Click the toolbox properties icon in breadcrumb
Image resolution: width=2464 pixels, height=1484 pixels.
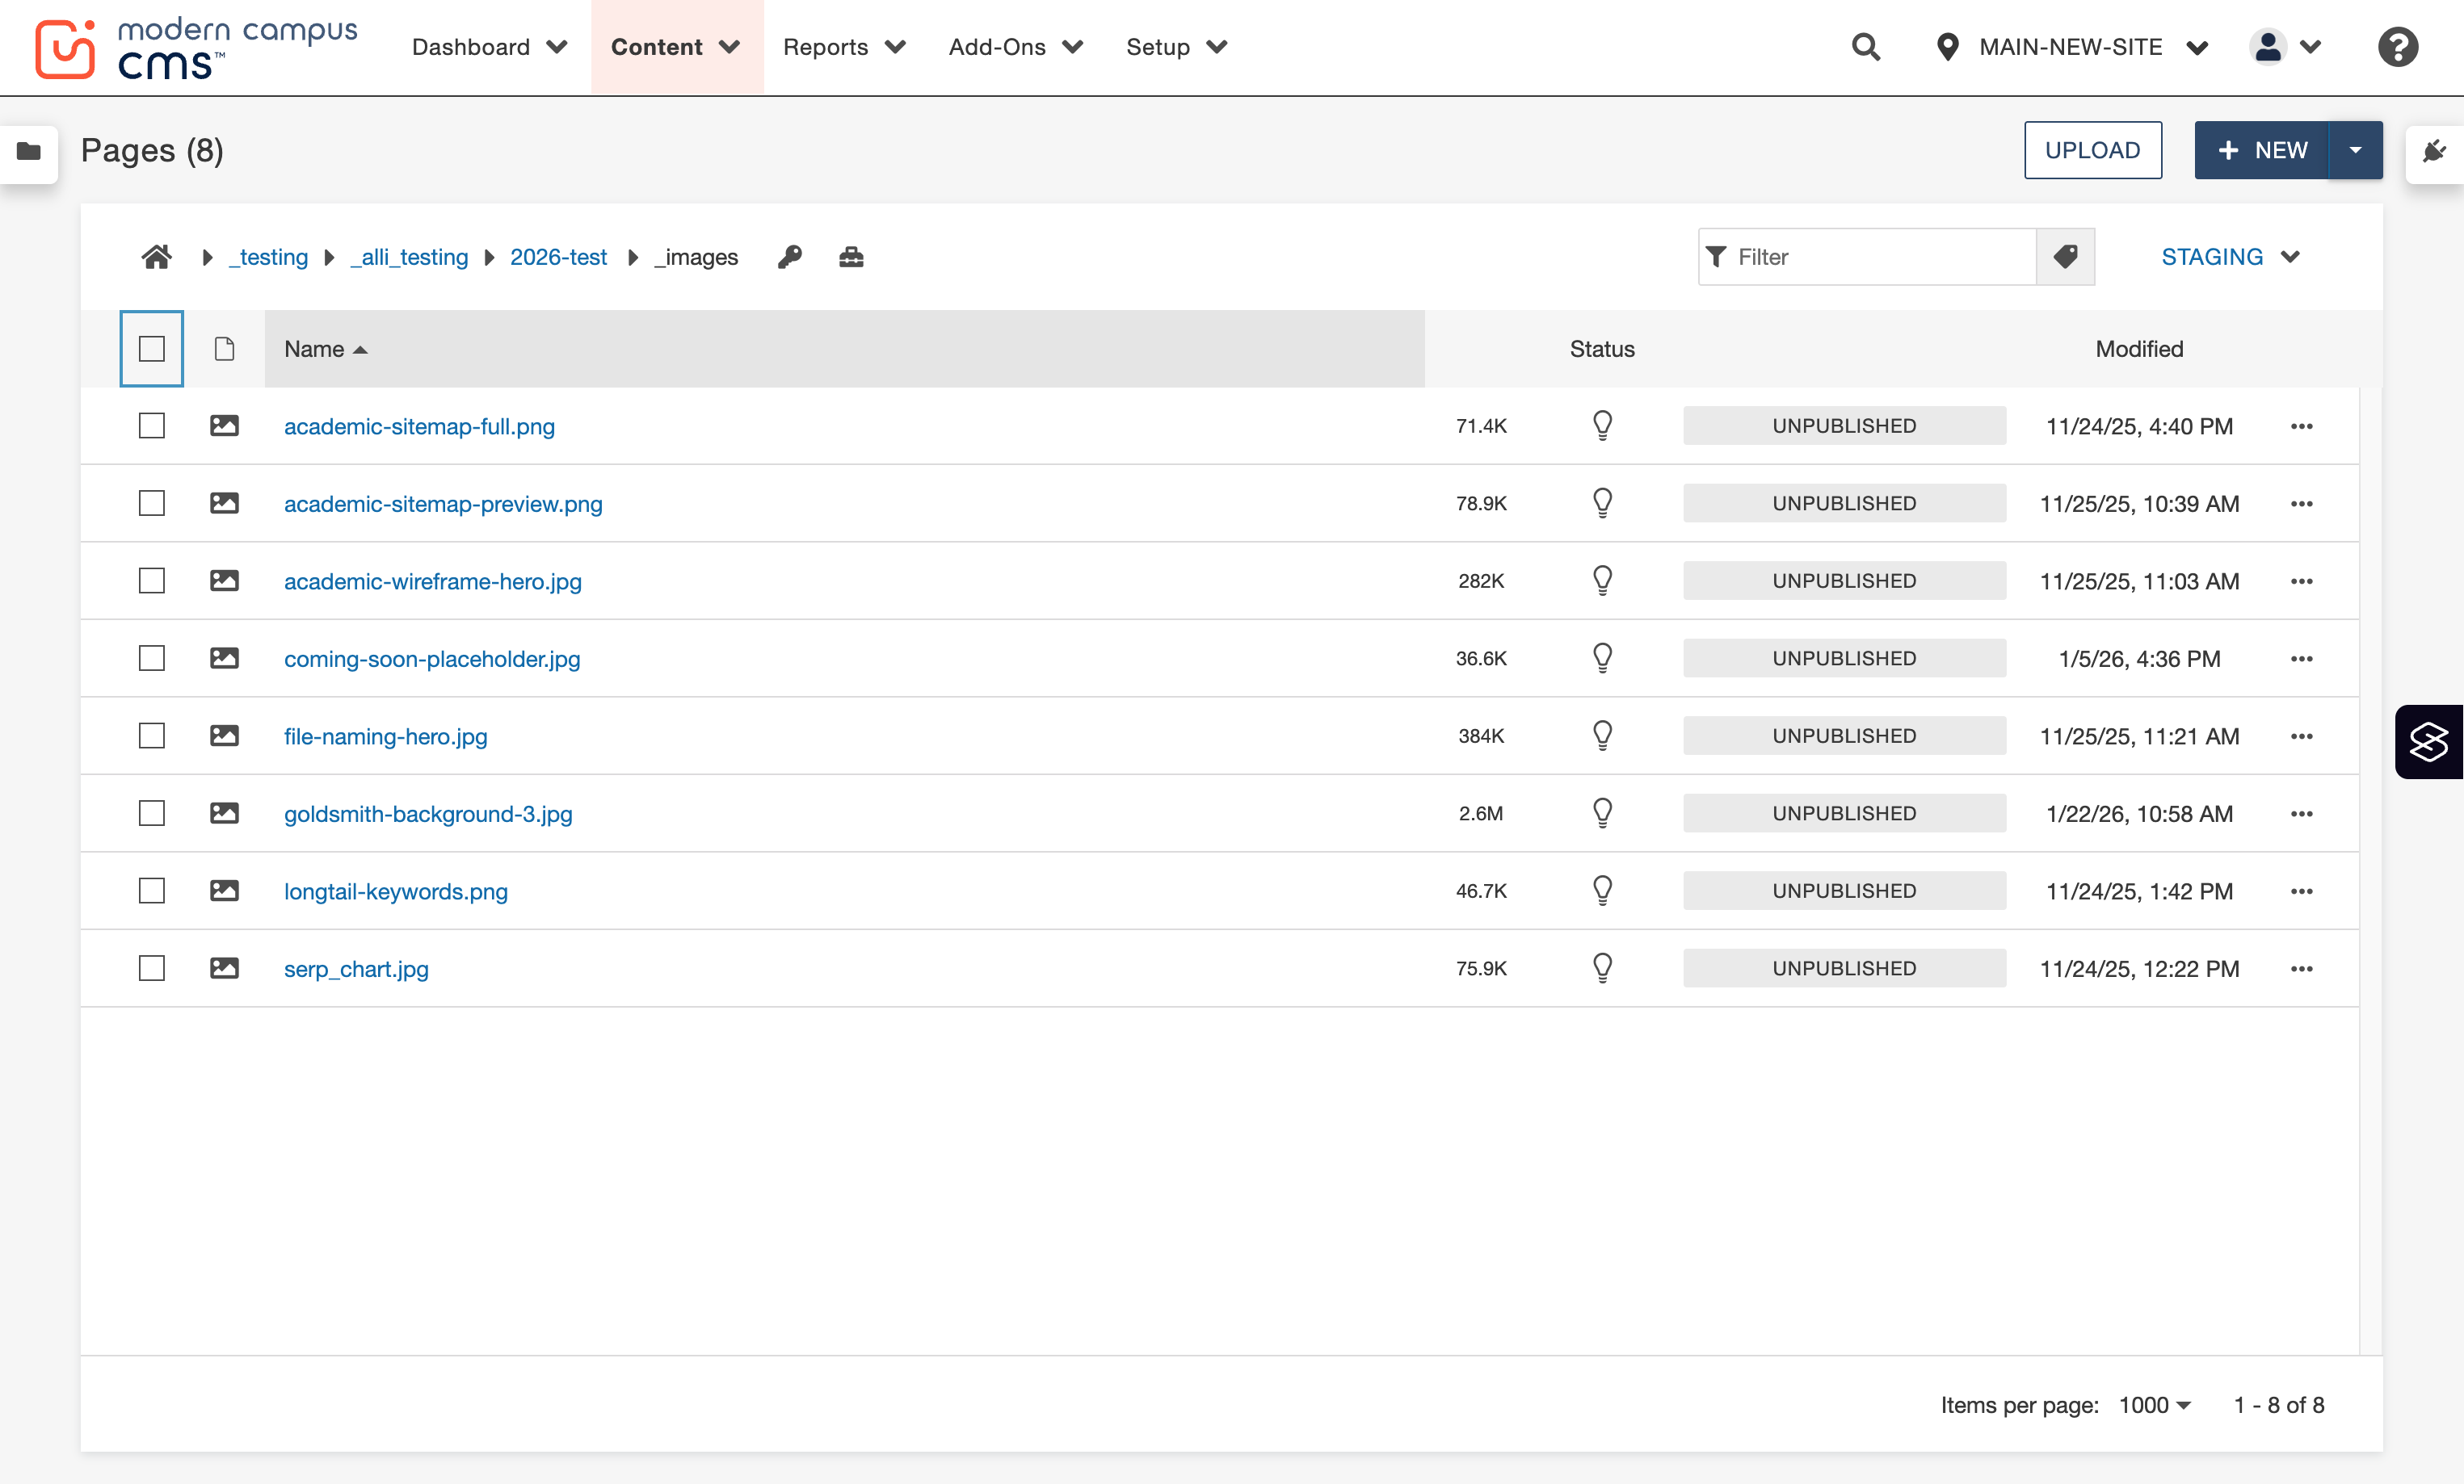(851, 257)
